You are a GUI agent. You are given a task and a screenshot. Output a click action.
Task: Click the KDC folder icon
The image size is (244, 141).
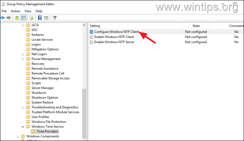click(28, 30)
